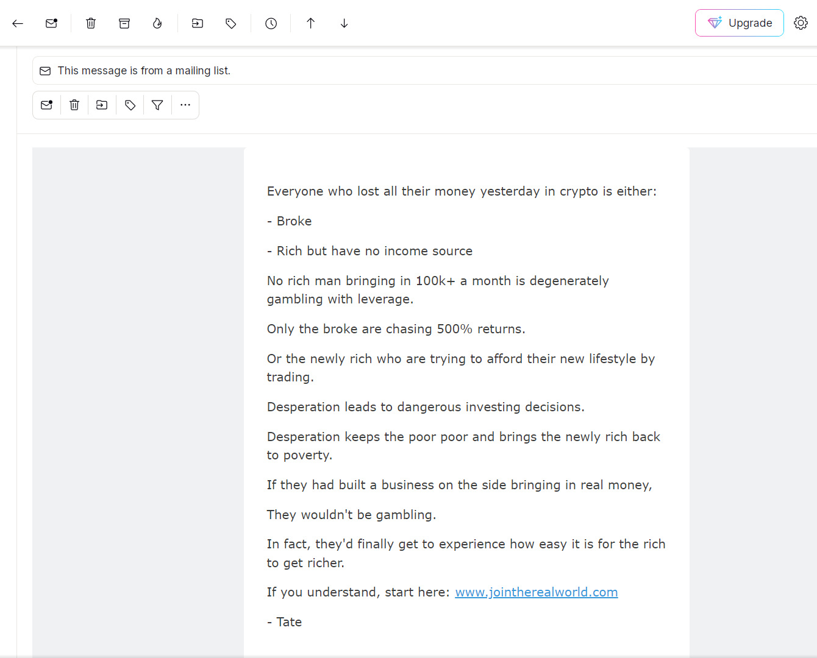This screenshot has height=658, width=817.
Task: Open the Filter on funnel icon
Action: click(x=157, y=105)
